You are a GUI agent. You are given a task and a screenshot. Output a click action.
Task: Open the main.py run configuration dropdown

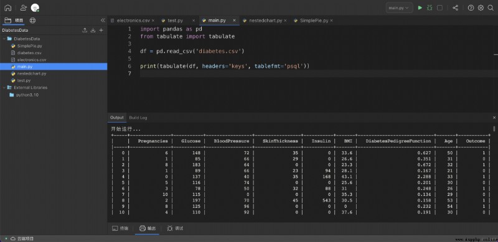click(x=399, y=8)
